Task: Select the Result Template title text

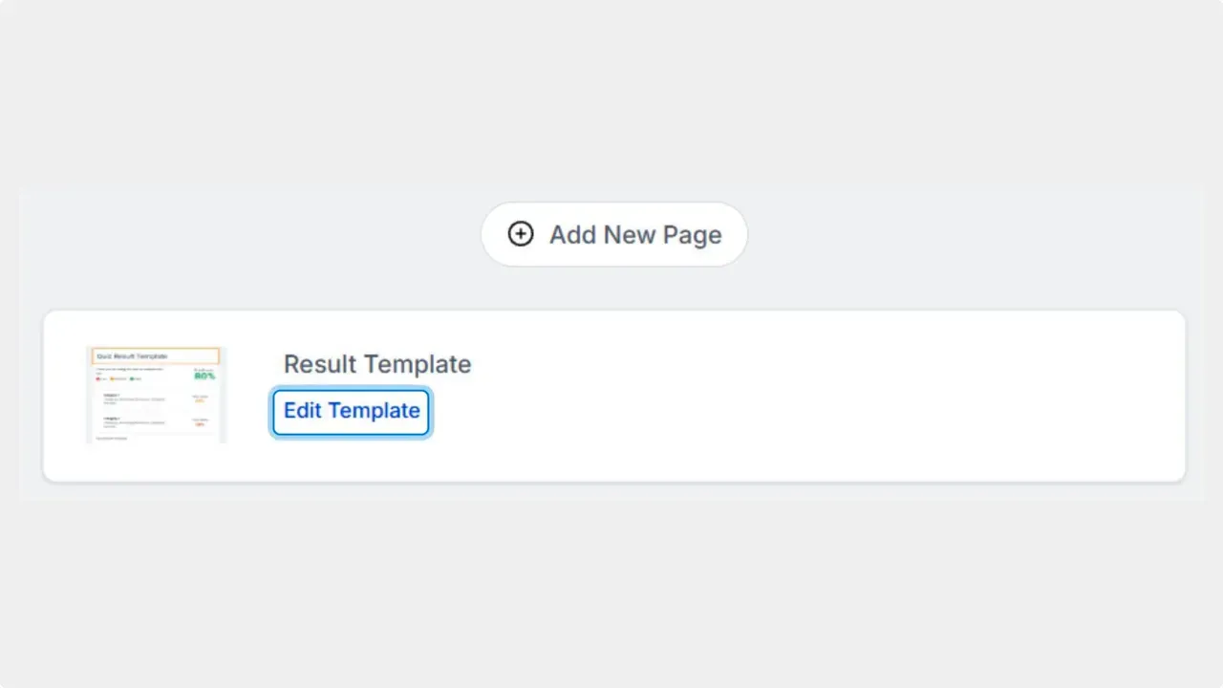Action: point(377,364)
